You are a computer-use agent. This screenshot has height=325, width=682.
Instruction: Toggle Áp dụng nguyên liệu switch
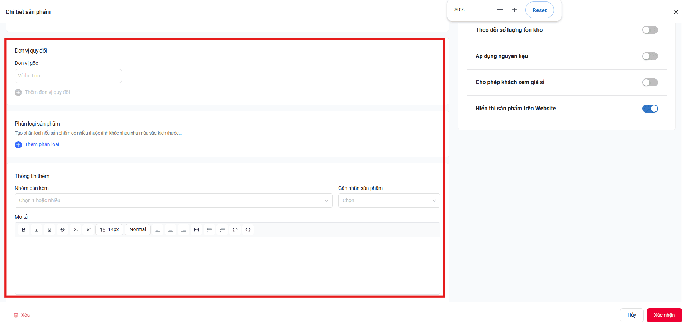[650, 56]
